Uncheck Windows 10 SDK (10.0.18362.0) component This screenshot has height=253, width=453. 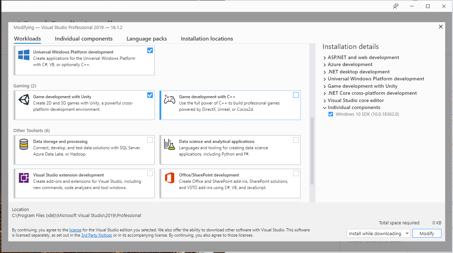tap(331, 114)
